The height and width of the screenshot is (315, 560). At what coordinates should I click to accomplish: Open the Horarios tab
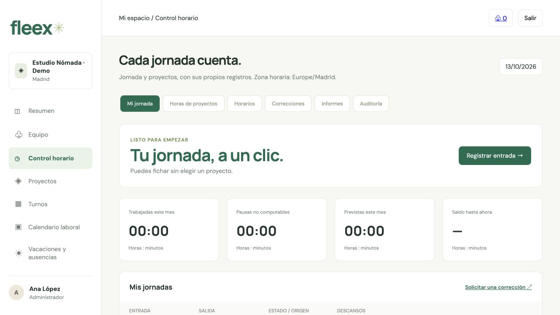245,104
